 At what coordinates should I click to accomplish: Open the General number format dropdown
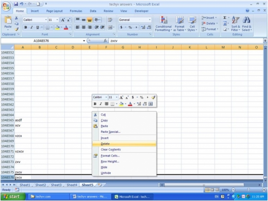(x=150, y=20)
